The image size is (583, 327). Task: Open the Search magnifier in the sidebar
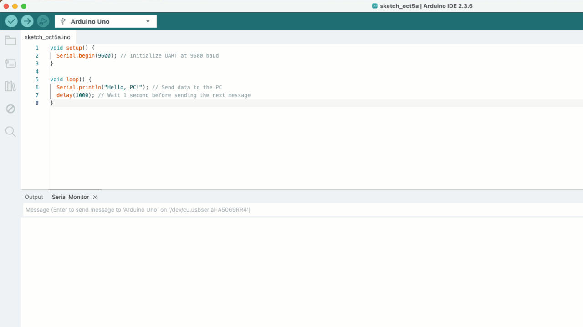pos(10,132)
